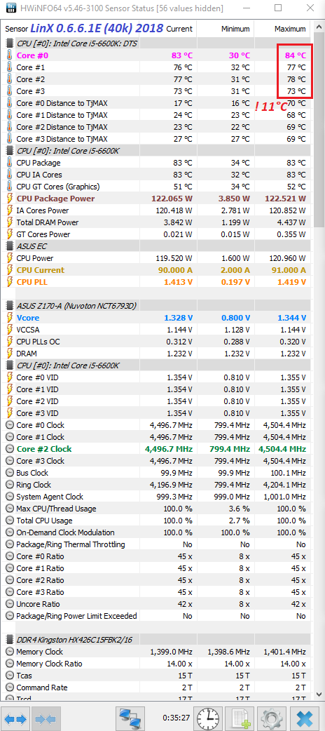Click the Minimum column header
The height and width of the screenshot is (731, 325).
(235, 29)
